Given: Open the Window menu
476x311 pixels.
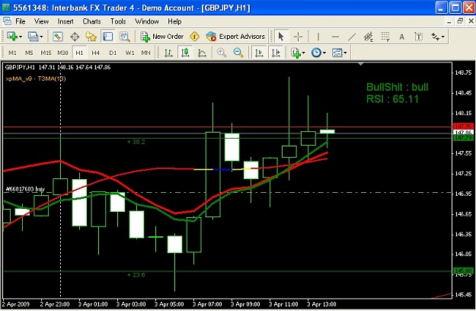Looking at the screenshot, I should [147, 21].
